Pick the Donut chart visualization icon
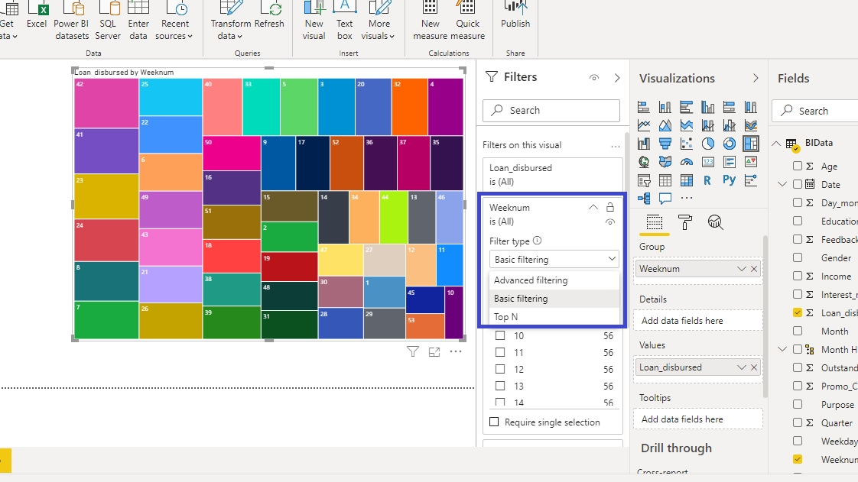The width and height of the screenshot is (858, 482). pyautogui.click(x=730, y=143)
